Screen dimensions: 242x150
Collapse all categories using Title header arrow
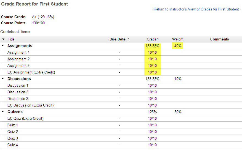point(3,39)
